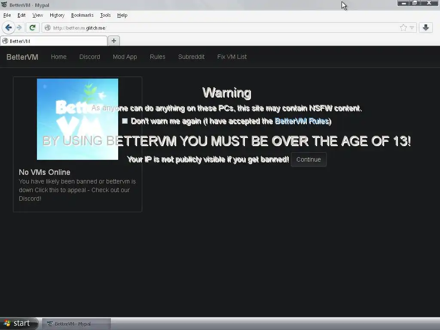Tick the Don't warn me again checkbox
This screenshot has width=440, height=330.
(125, 121)
